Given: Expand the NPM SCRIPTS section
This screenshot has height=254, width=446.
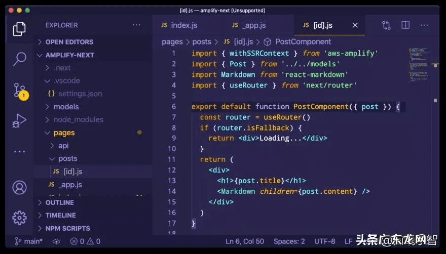Looking at the screenshot, I should (x=67, y=228).
